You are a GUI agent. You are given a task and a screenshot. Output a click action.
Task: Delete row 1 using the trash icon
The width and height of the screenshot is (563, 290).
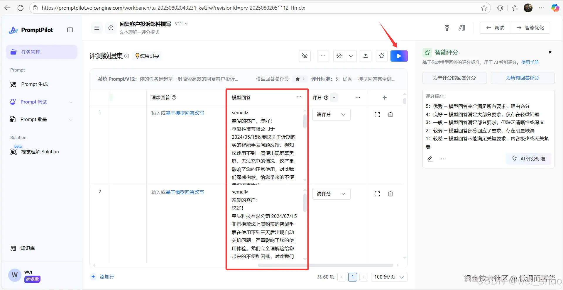390,114
